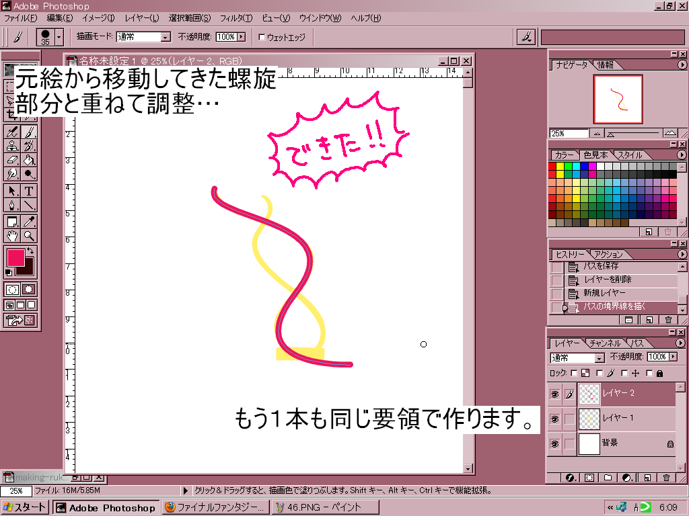This screenshot has width=689, height=516.
Task: Hide レイヤー 1 using its eye icon
Action: pos(554,419)
